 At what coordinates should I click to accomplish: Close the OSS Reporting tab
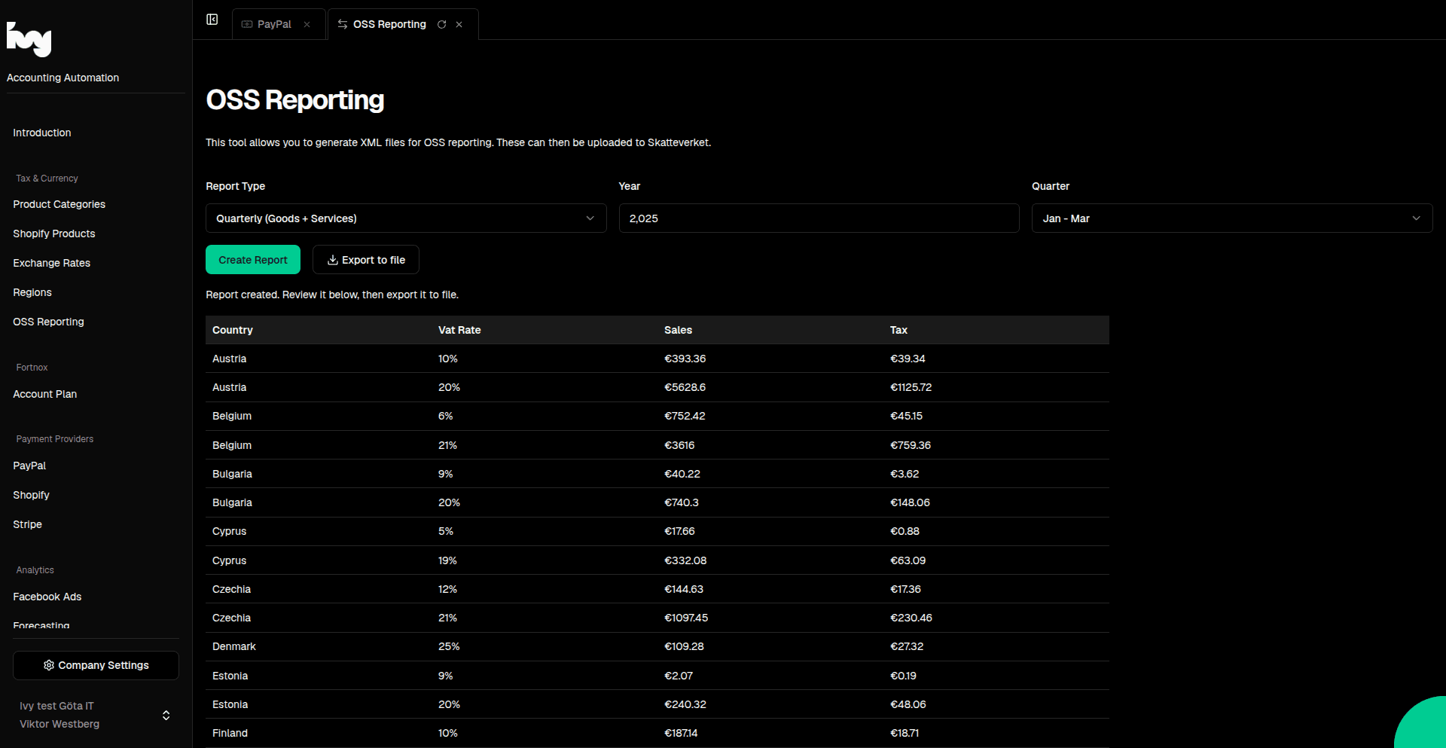tap(459, 25)
